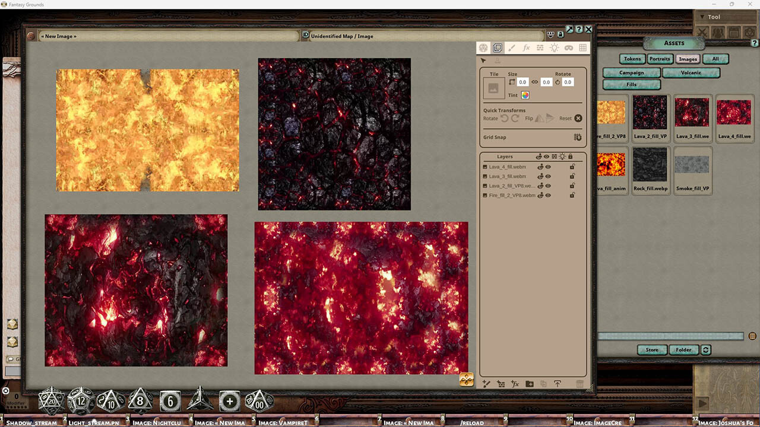The height and width of the screenshot is (427, 760).
Task: Switch to the lighting (lightbulb) tab
Action: 554,48
